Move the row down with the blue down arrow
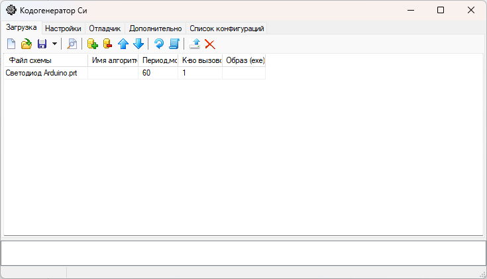Image resolution: width=487 pixels, height=279 pixels. [138, 44]
